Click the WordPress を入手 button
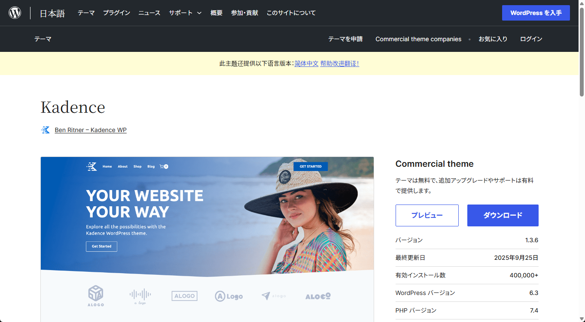585x322 pixels. tap(536, 13)
